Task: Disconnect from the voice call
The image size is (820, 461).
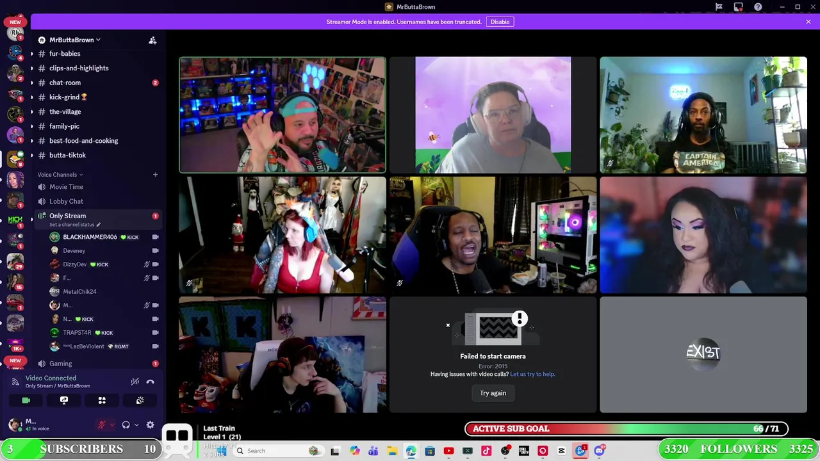Action: coord(150,382)
